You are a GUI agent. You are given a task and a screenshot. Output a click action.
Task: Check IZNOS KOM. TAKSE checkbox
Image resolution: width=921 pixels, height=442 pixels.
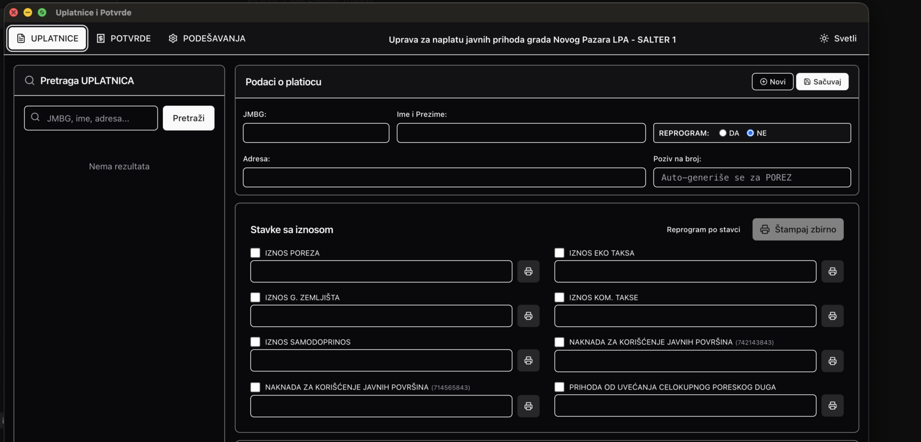[x=559, y=297]
